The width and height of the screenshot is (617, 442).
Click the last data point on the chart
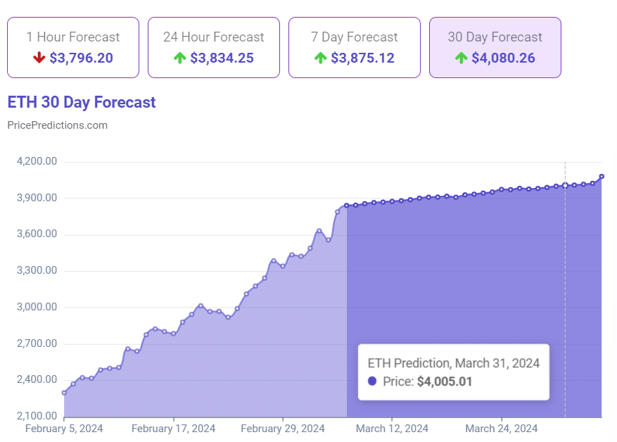click(602, 177)
